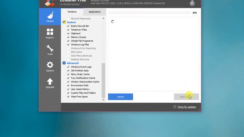Open the Upgrade arrow section
The image size is (244, 137).
coord(50,83)
